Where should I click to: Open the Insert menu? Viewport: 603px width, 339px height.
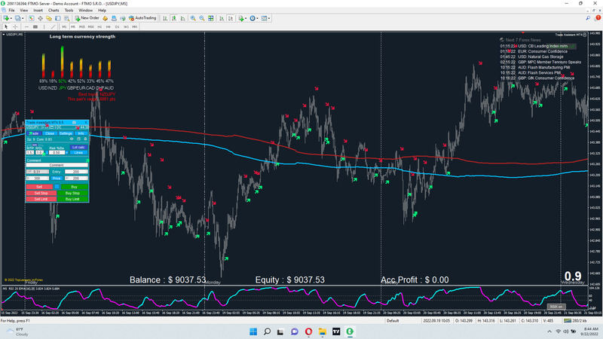tap(38, 11)
